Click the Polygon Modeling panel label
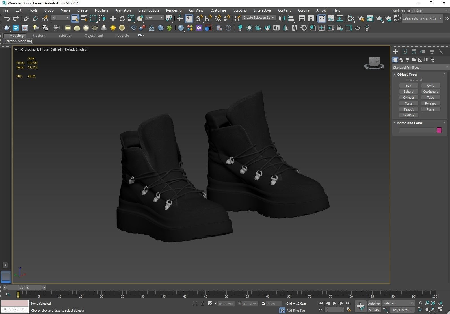 [18, 41]
